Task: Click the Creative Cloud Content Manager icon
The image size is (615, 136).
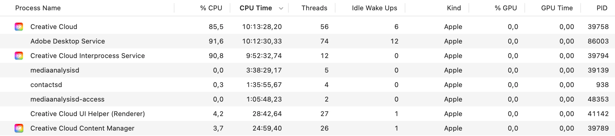Action: 19,128
